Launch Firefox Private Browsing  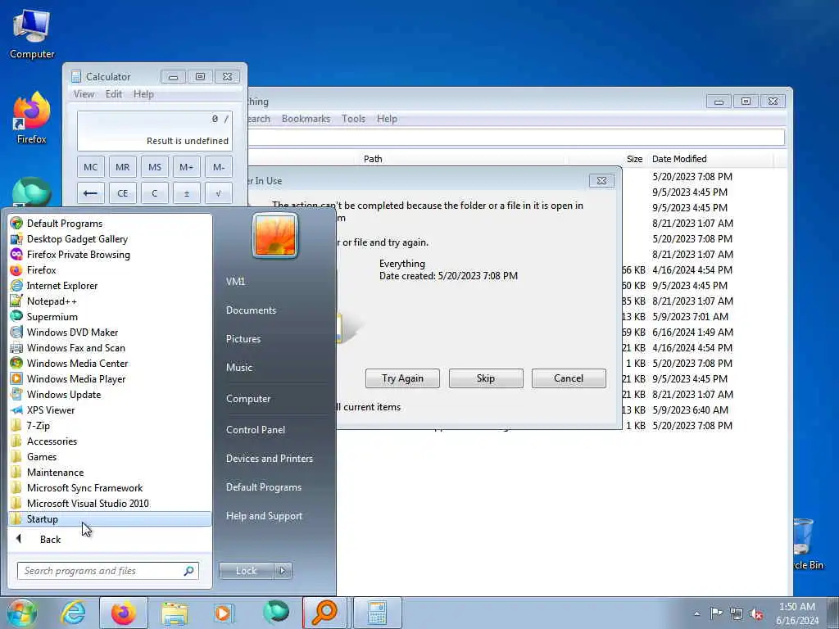click(x=110, y=255)
